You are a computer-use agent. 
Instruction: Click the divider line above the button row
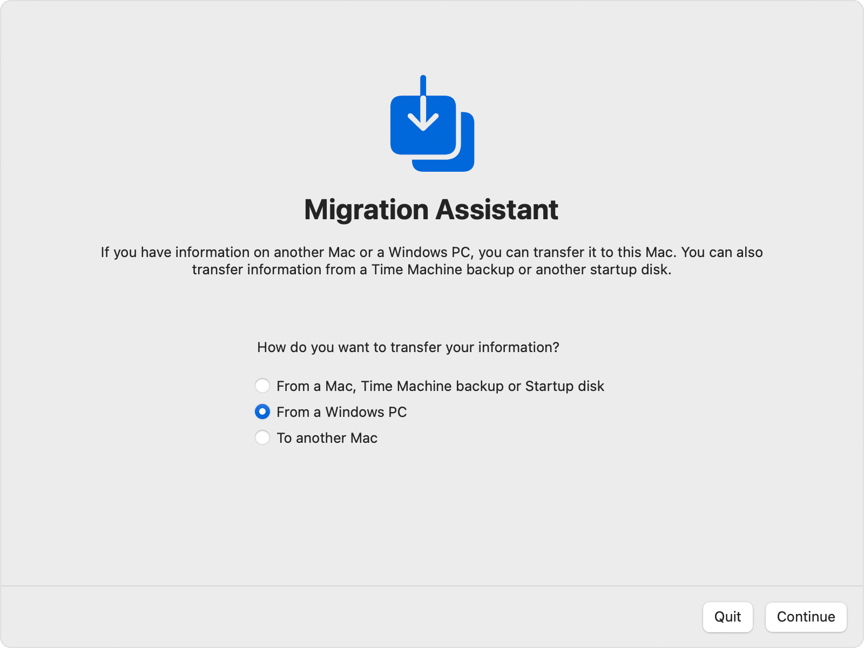432,585
